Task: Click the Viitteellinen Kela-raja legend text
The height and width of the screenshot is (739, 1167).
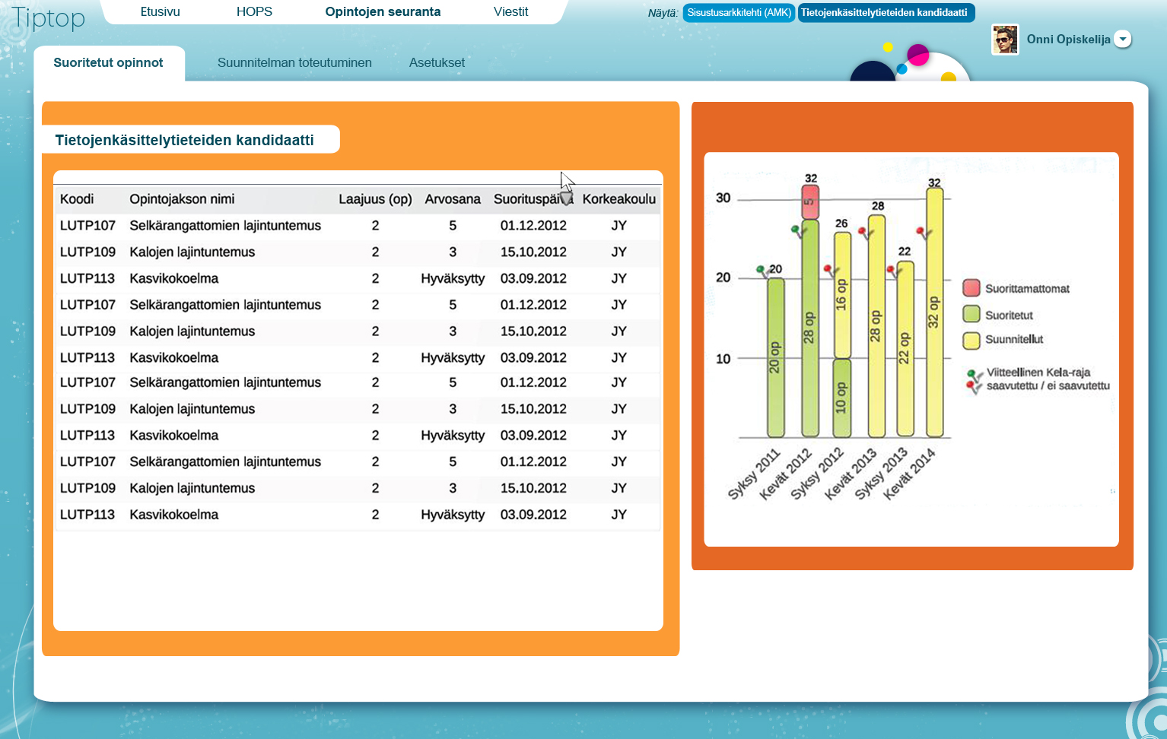Action: (x=1048, y=379)
